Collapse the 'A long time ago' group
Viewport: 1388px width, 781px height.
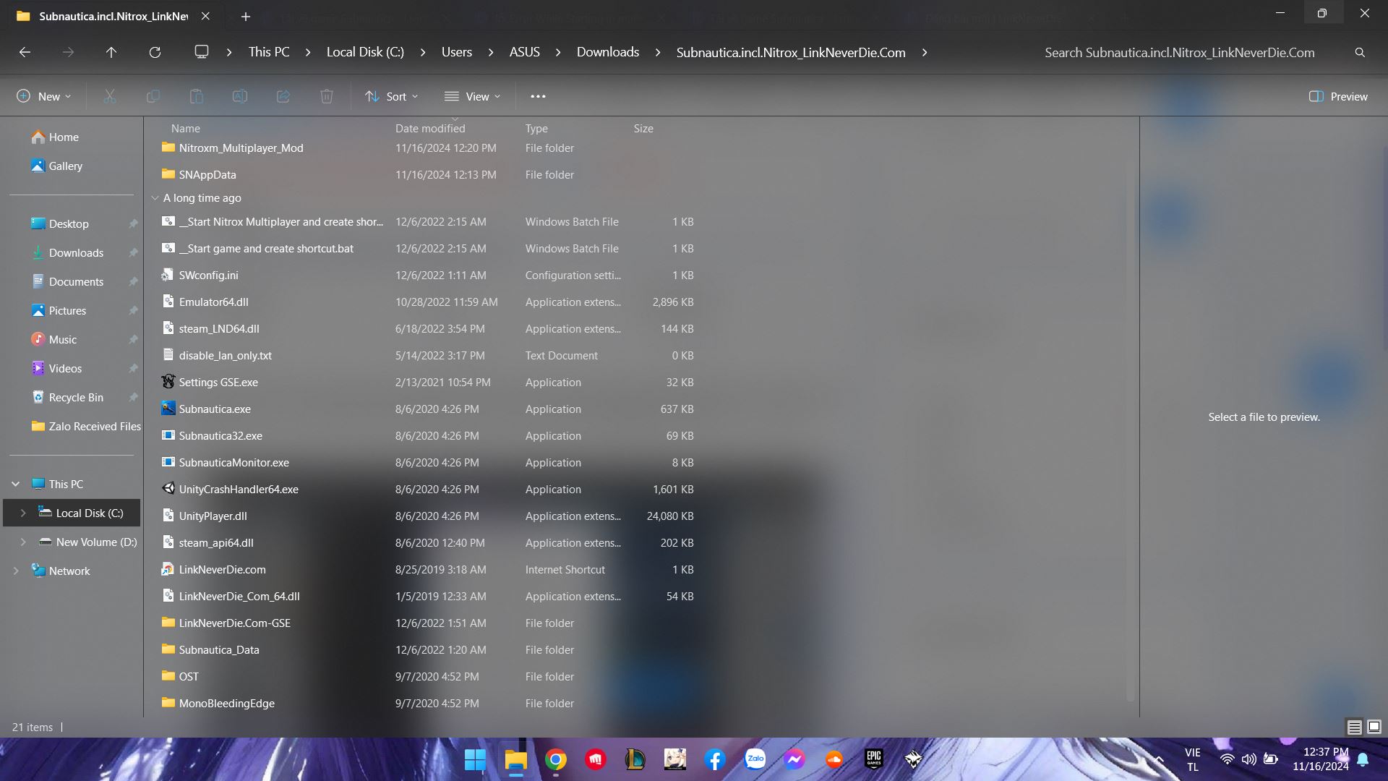tap(155, 197)
